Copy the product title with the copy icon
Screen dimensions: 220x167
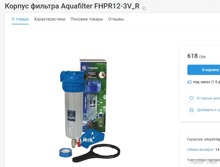coord(144,8)
